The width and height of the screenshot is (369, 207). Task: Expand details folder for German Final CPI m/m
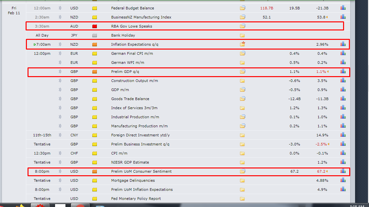(x=242, y=53)
